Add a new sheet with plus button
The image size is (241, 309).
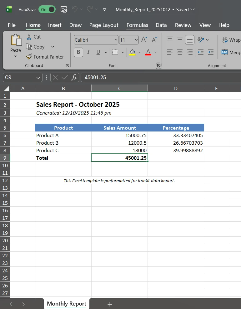[x=110, y=304]
